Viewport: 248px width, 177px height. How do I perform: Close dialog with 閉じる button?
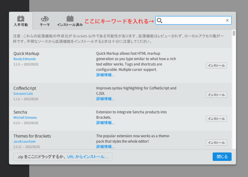tap(222, 157)
